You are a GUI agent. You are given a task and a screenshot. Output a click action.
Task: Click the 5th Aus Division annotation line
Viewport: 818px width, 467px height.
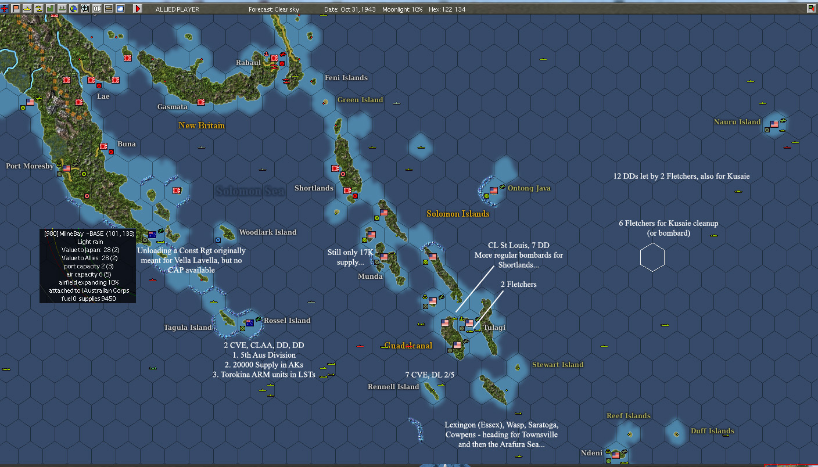264,355
